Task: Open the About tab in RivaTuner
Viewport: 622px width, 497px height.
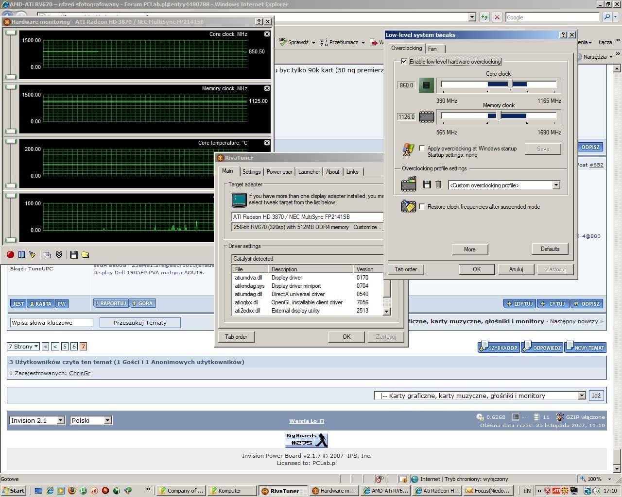Action: [x=333, y=172]
